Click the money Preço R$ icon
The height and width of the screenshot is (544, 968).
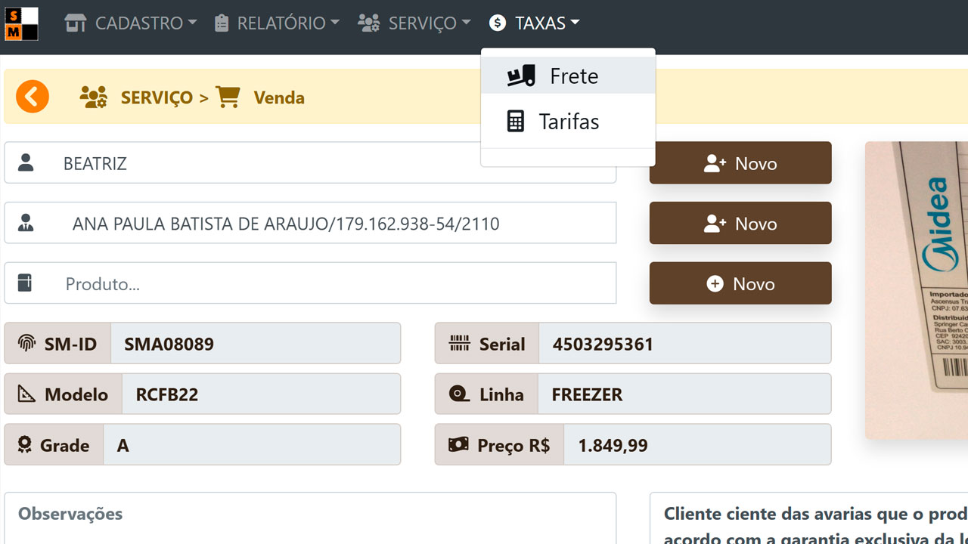click(458, 445)
